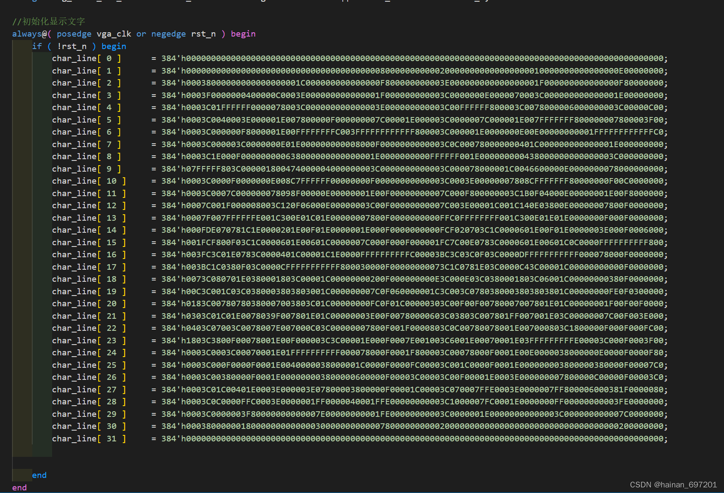Click 'char_line[ 25 ]' assignment target

[x=89, y=365]
